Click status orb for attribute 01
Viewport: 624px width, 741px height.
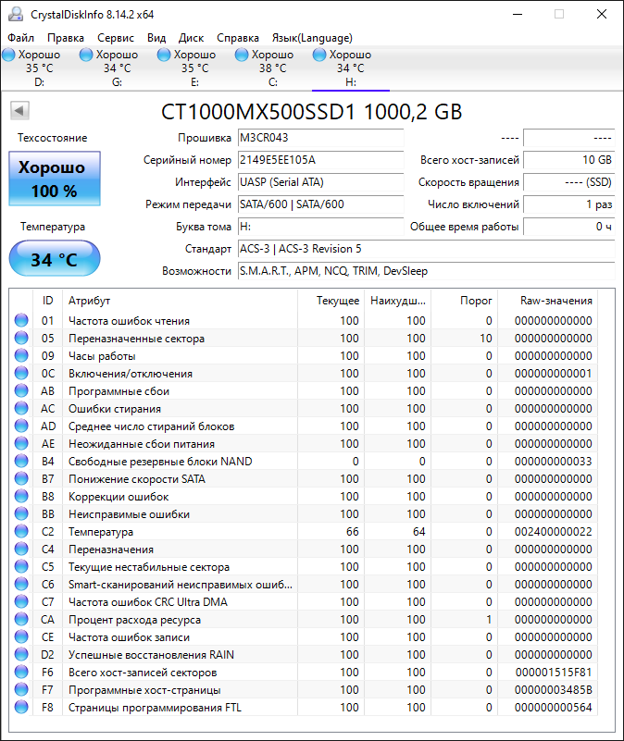point(21,320)
